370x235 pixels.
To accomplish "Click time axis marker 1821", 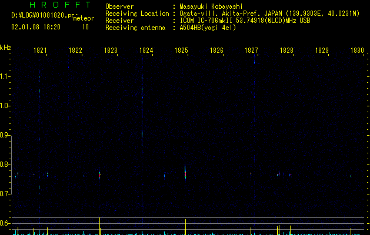I will coord(40,51).
